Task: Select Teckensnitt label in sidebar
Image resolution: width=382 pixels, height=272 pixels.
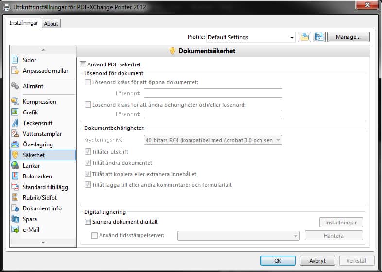Action: pos(37,123)
